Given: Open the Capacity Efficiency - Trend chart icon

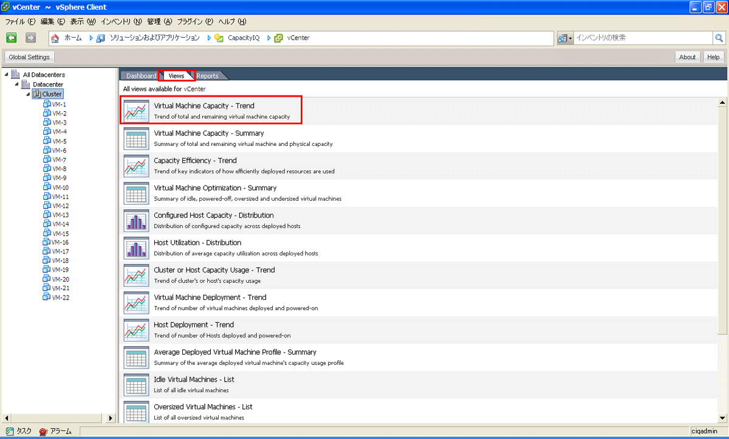Looking at the screenshot, I should tap(136, 165).
